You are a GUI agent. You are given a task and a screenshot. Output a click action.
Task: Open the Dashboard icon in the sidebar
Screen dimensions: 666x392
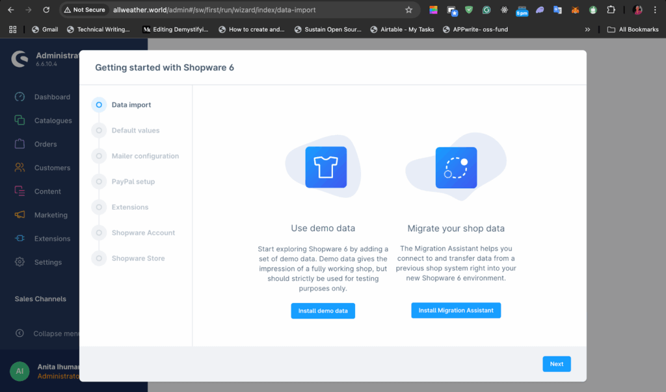pyautogui.click(x=20, y=97)
